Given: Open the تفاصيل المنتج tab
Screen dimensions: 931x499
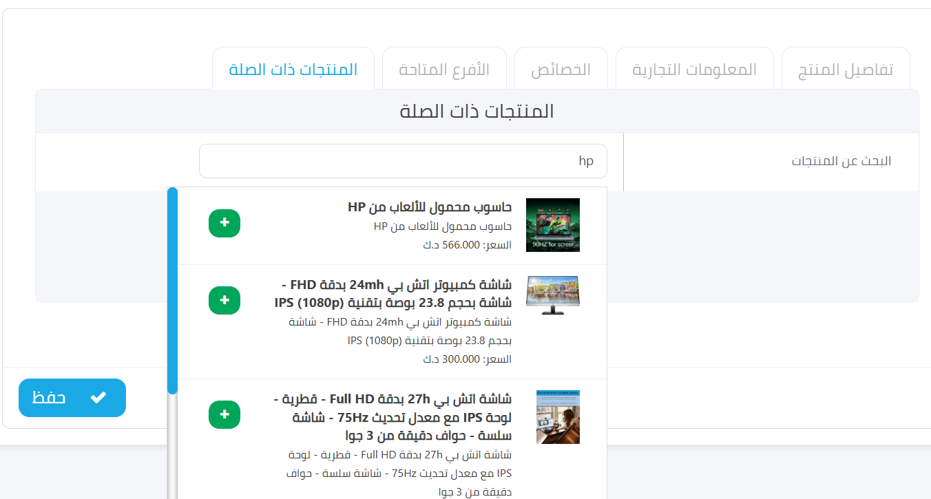Looking at the screenshot, I should point(846,70).
